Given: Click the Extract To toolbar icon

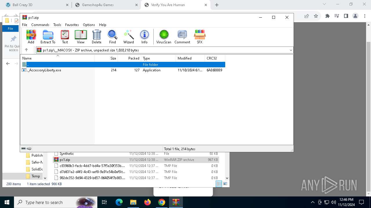Looking at the screenshot, I should tap(48, 37).
